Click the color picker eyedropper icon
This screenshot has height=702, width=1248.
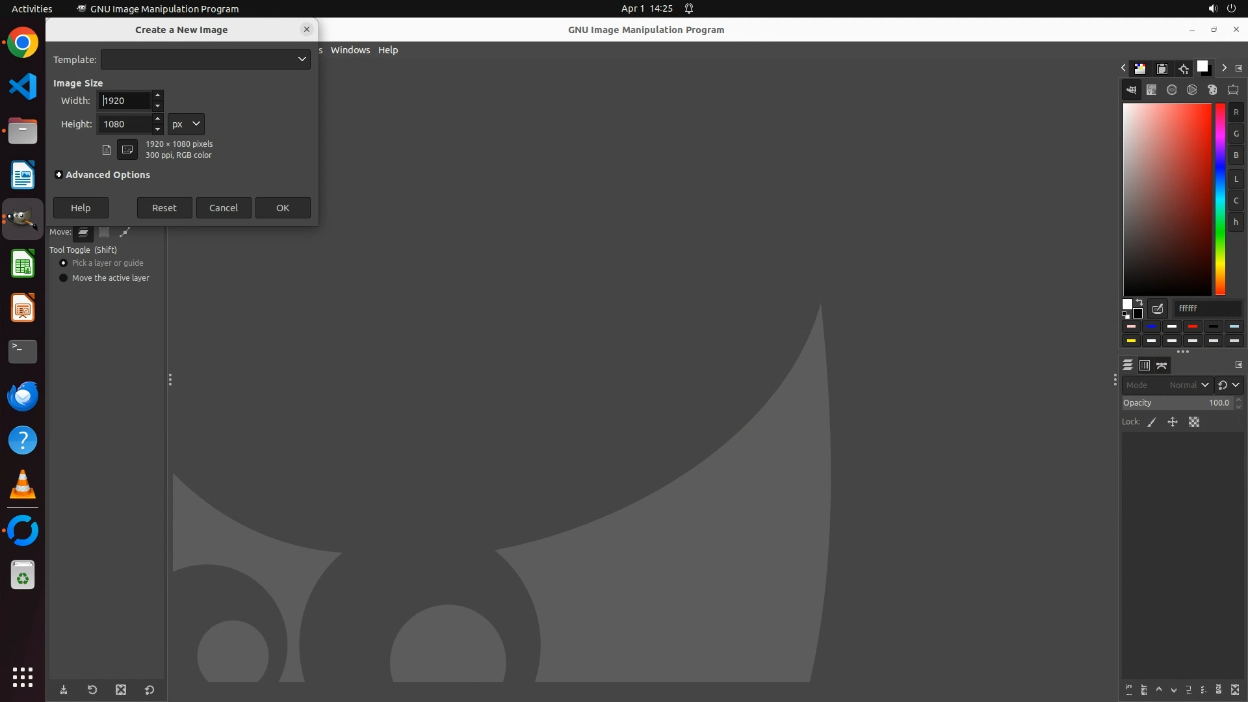[x=1158, y=309]
